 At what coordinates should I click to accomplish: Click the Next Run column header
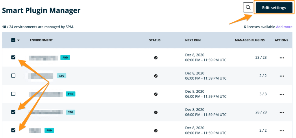193,40
